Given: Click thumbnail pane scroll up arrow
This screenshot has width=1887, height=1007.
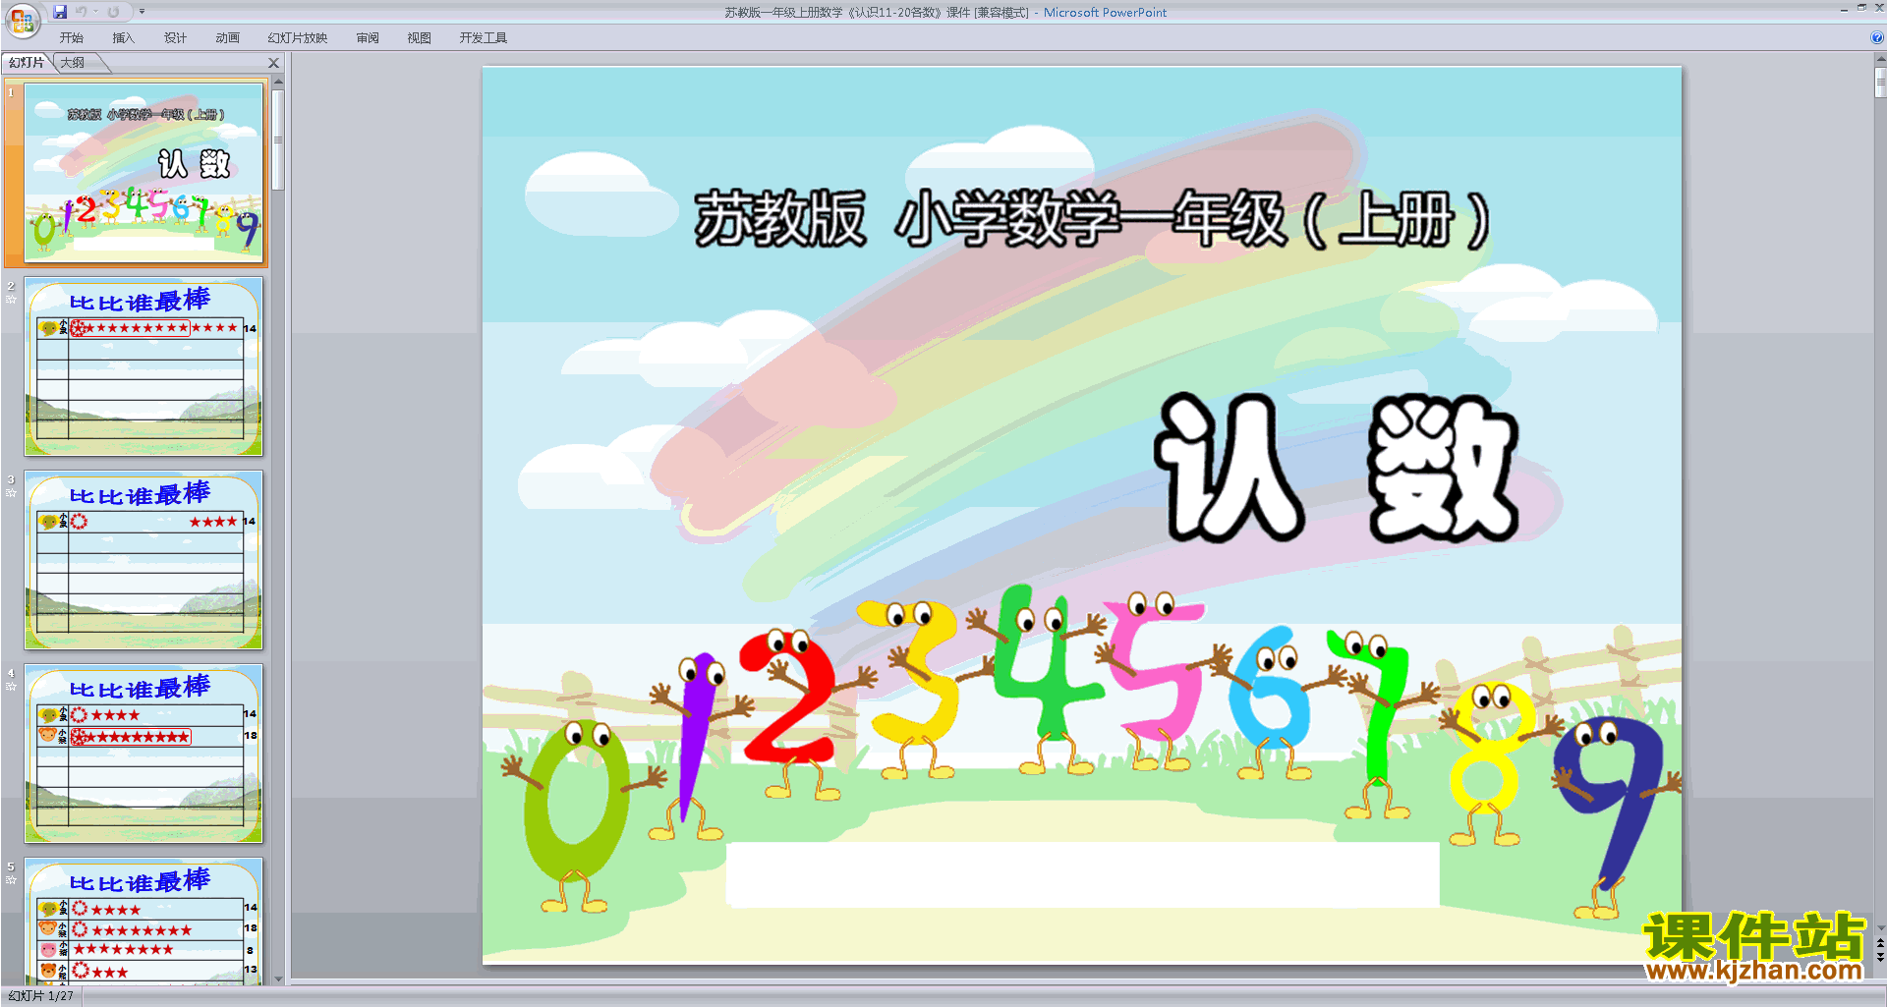Looking at the screenshot, I should 278,82.
